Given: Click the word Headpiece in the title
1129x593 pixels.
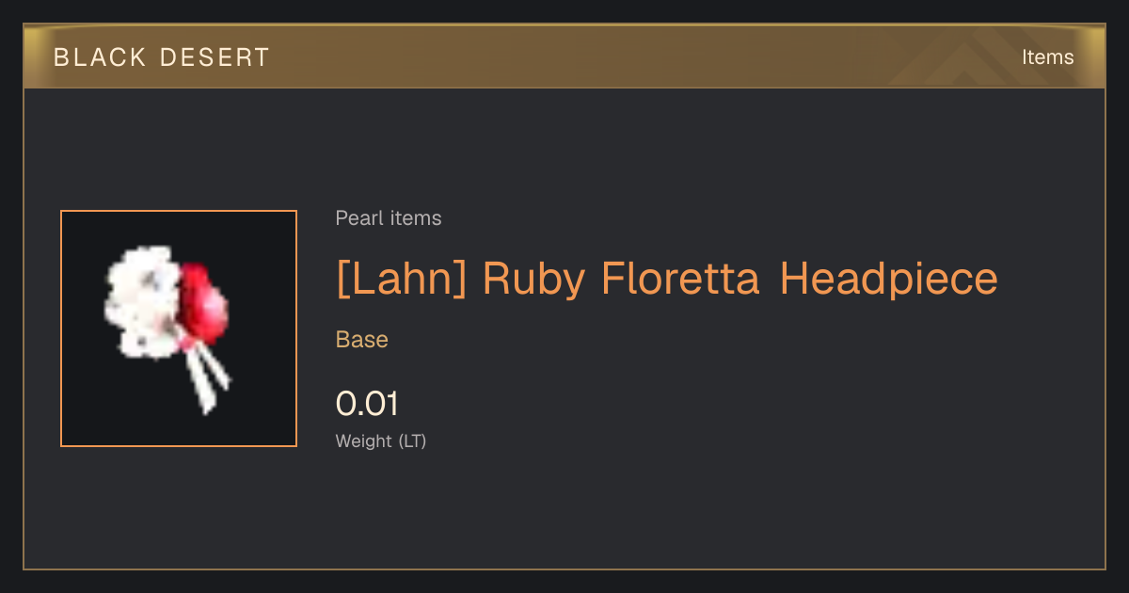Looking at the screenshot, I should (889, 280).
